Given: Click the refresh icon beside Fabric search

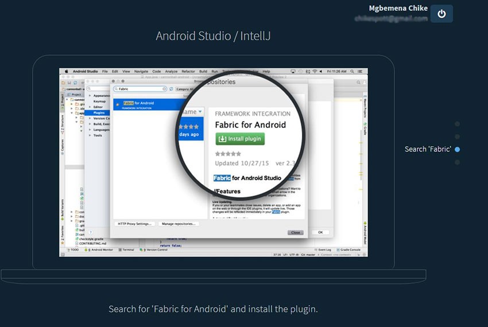Looking at the screenshot, I should tap(171, 89).
